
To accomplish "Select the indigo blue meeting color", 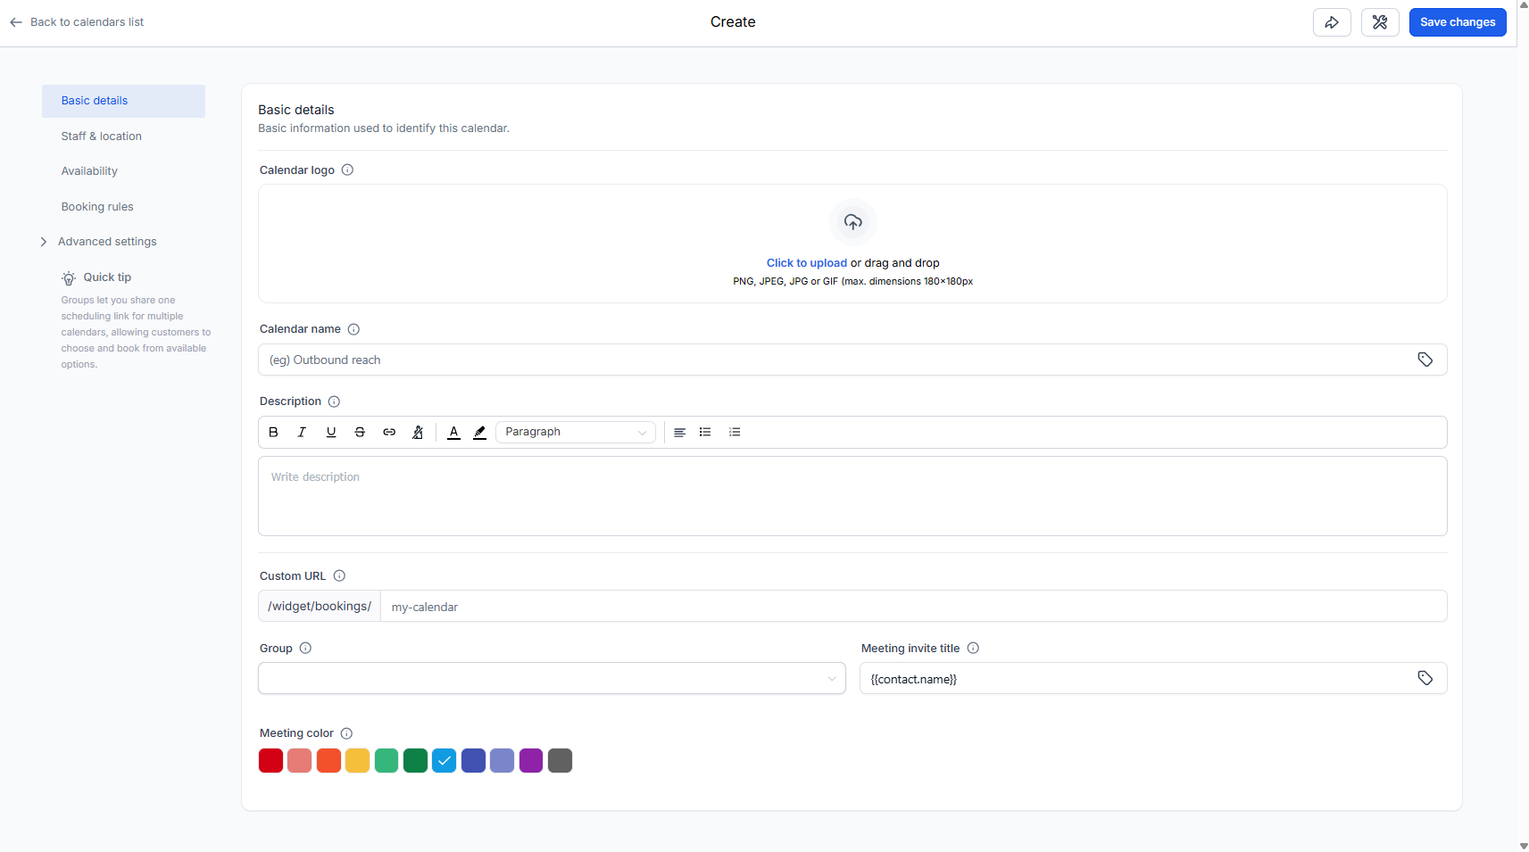I will pyautogui.click(x=473, y=761).
